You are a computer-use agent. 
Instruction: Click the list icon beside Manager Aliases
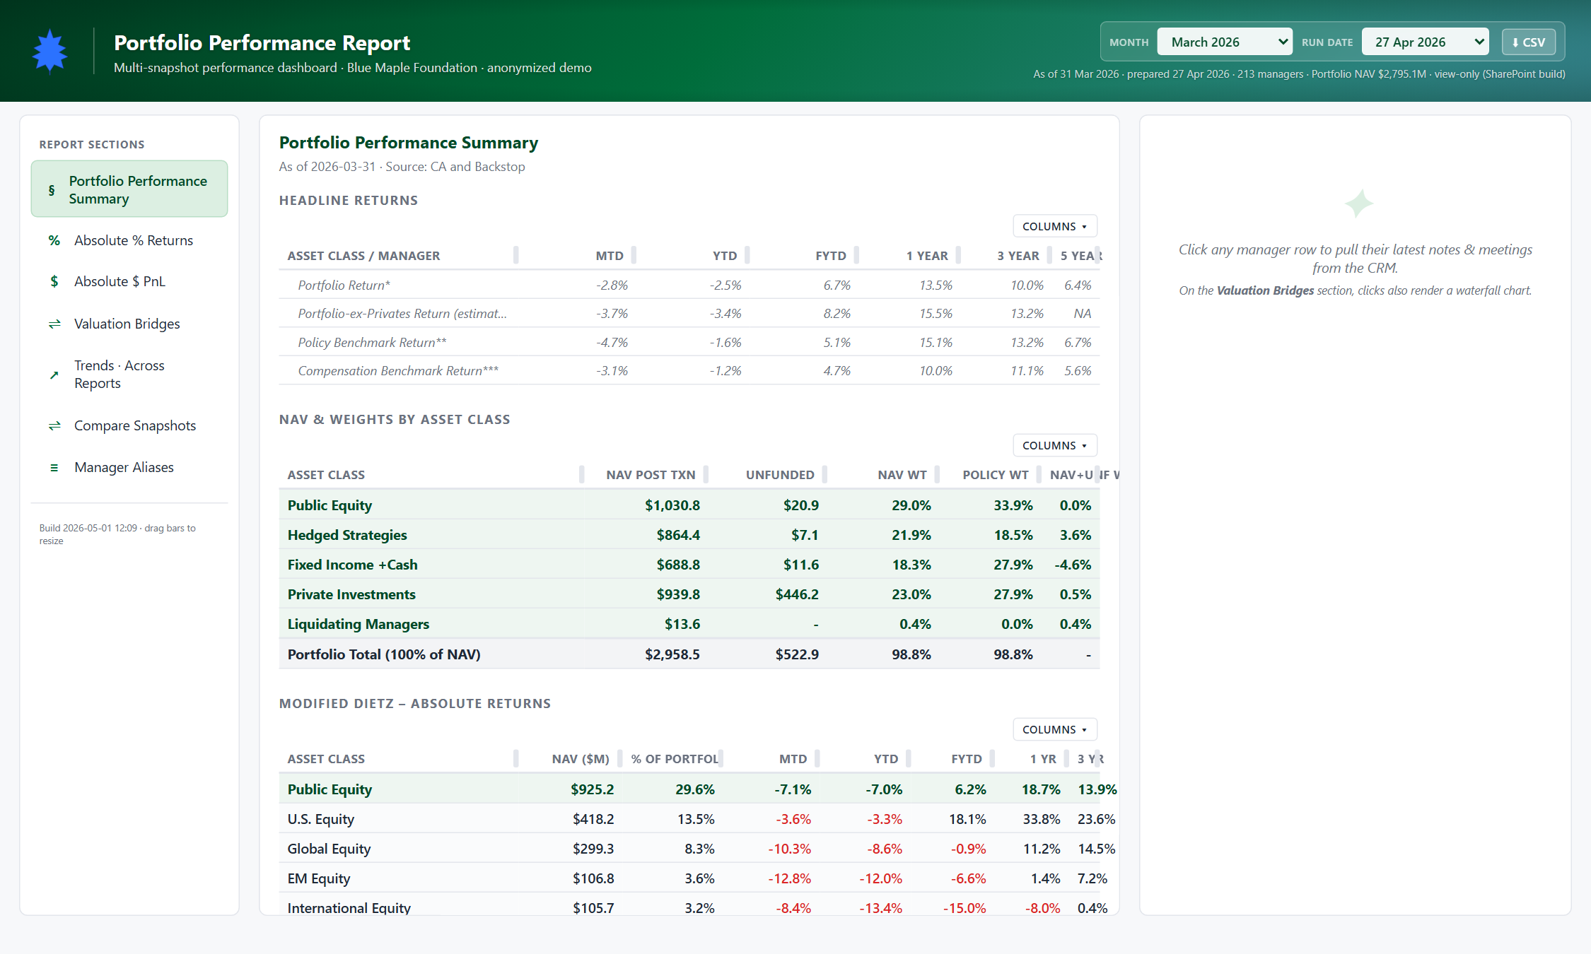54,467
